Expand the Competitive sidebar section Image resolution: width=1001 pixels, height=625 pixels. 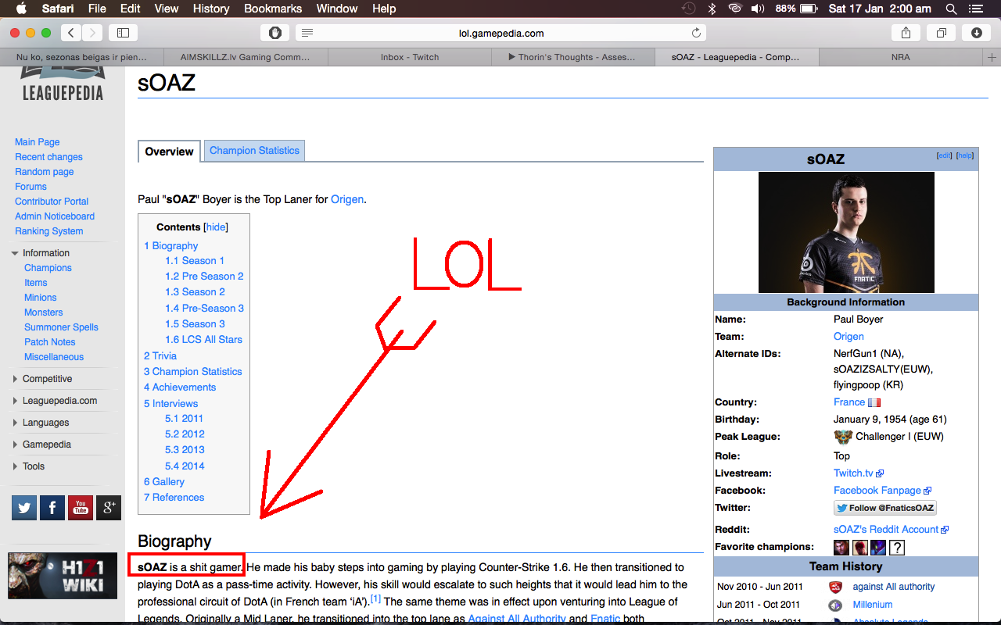pos(15,379)
